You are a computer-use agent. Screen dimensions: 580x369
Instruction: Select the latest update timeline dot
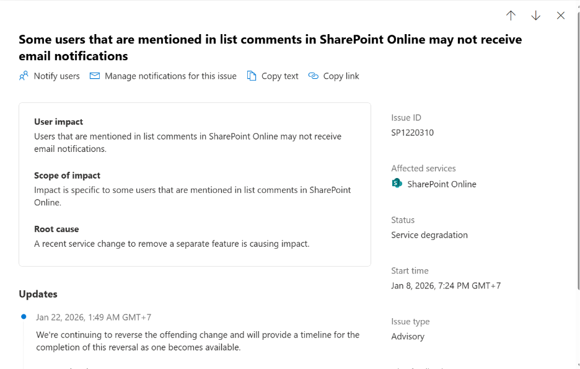(x=24, y=317)
